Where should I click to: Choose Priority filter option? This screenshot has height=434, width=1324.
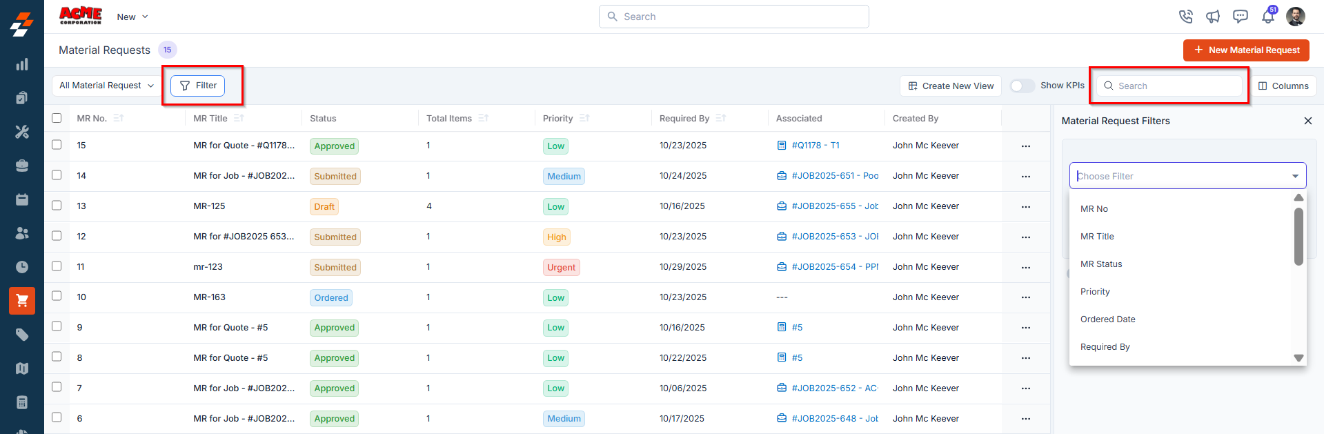pos(1181,291)
